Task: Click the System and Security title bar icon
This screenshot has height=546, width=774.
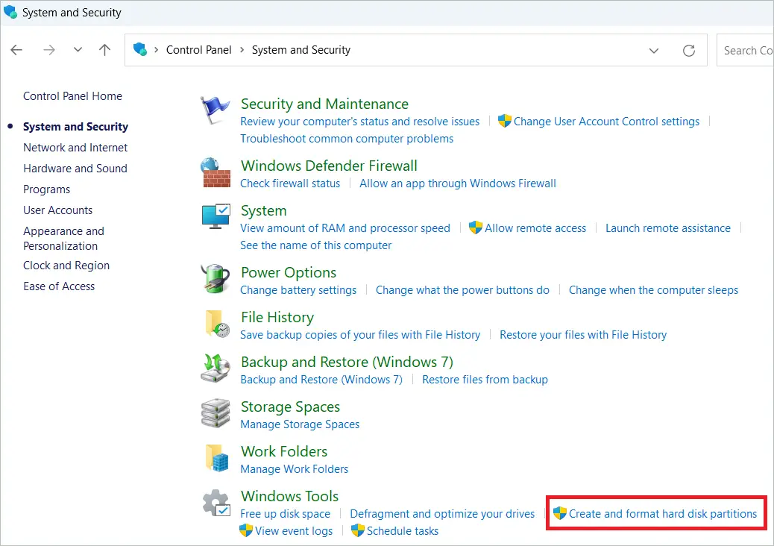Action: pyautogui.click(x=10, y=12)
